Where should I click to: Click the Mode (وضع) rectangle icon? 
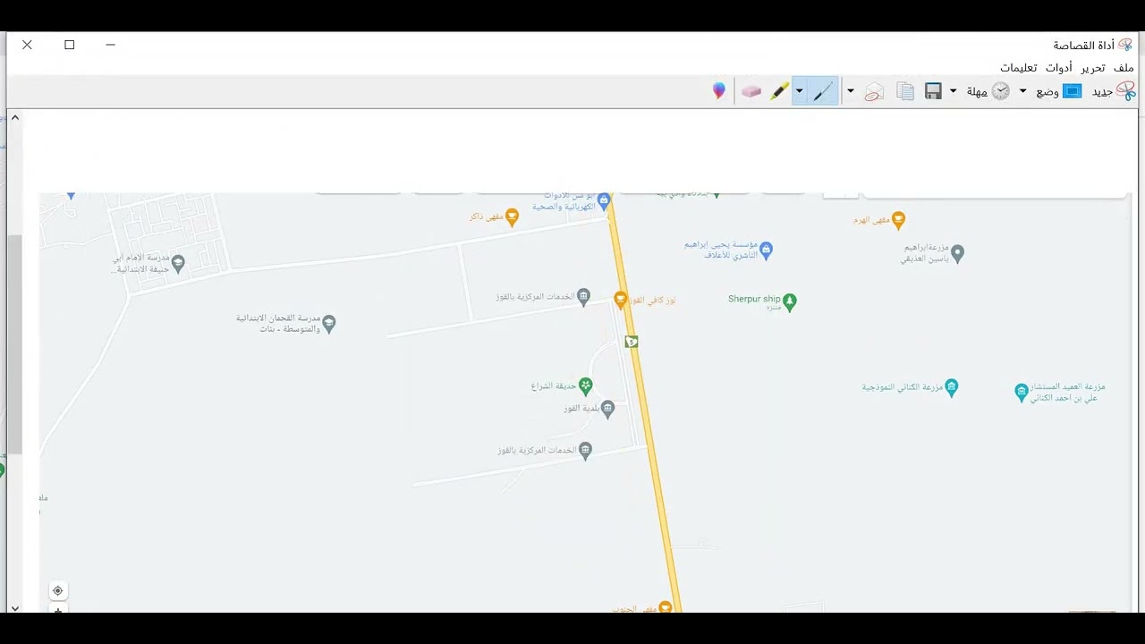[x=1072, y=91]
